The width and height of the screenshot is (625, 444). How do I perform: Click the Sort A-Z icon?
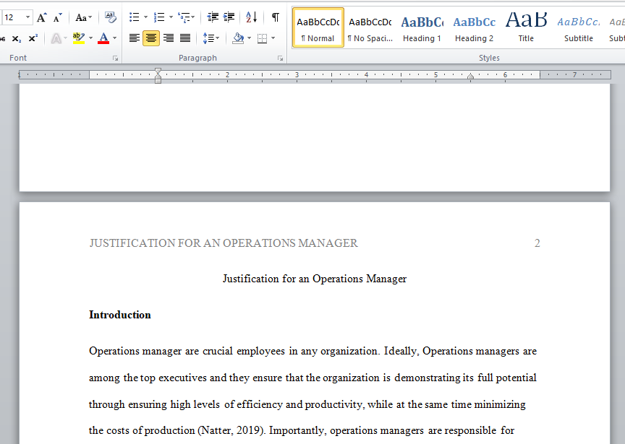coord(252,17)
